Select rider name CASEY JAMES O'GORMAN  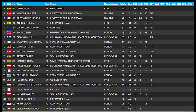[30, 42]
